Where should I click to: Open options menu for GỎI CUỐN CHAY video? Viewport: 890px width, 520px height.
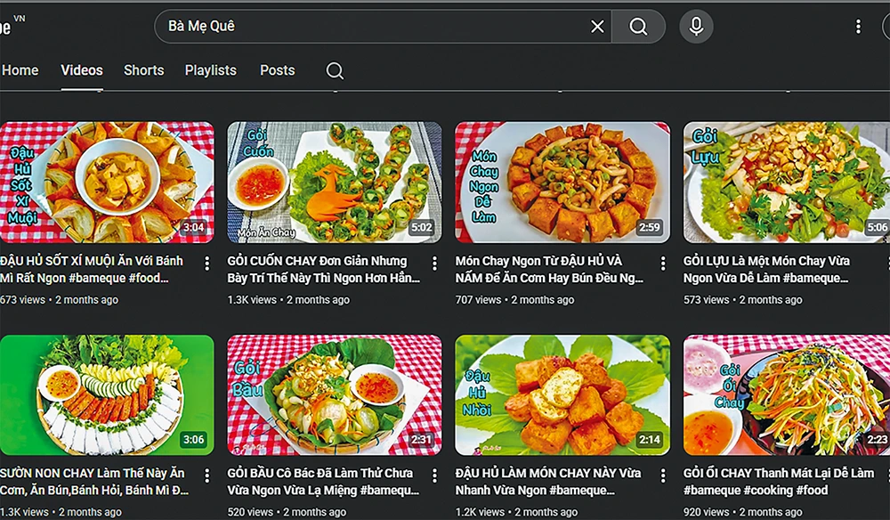coord(435,264)
